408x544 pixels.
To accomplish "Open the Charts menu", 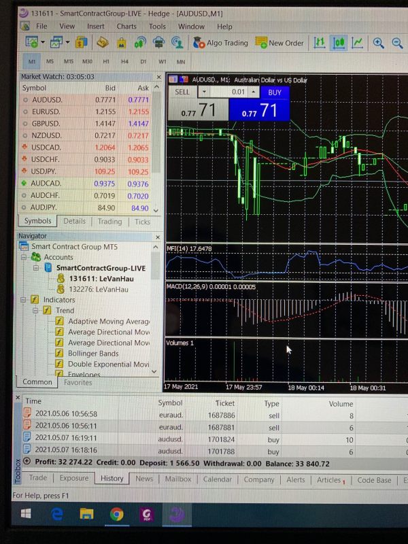I will tap(126, 27).
